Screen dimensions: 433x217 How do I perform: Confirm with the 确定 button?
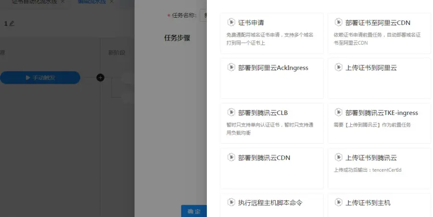pyautogui.click(x=194, y=211)
